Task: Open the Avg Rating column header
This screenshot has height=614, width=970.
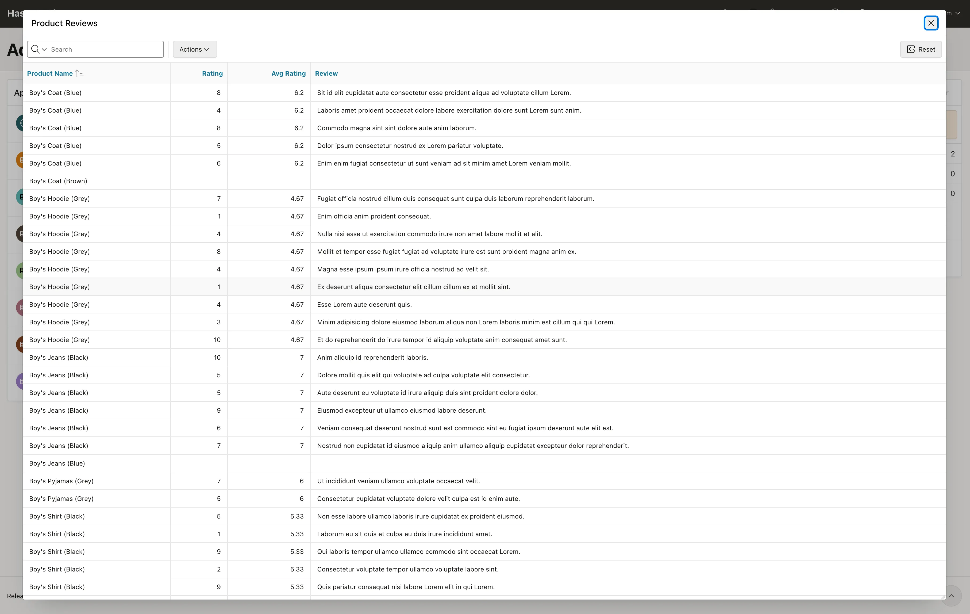Action: [288, 73]
